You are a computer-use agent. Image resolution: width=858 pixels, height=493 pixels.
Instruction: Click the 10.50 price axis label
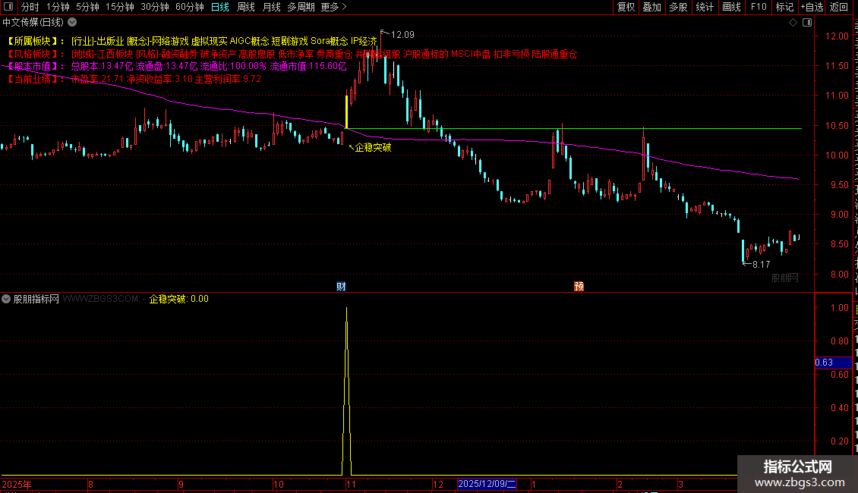pyautogui.click(x=837, y=126)
